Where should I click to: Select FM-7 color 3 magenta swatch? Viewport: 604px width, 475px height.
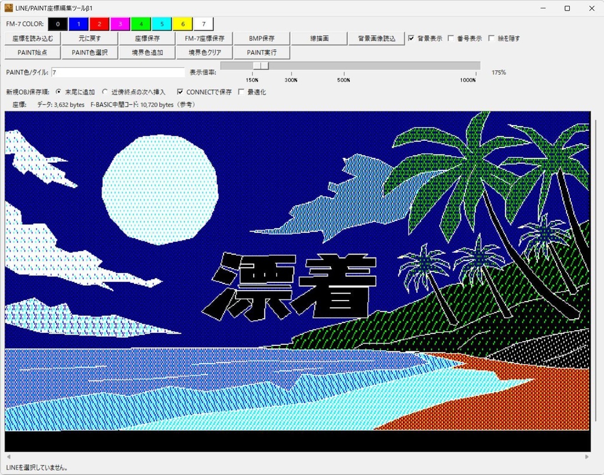120,24
